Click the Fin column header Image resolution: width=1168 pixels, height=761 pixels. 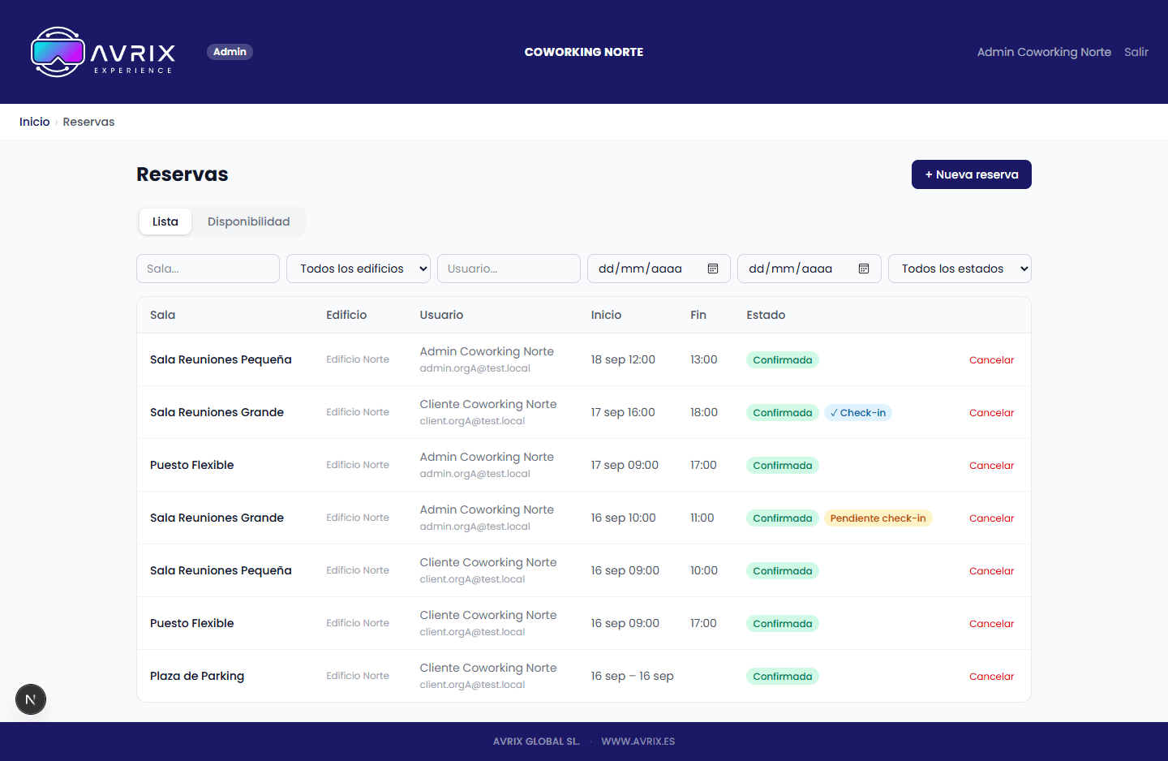pos(698,315)
